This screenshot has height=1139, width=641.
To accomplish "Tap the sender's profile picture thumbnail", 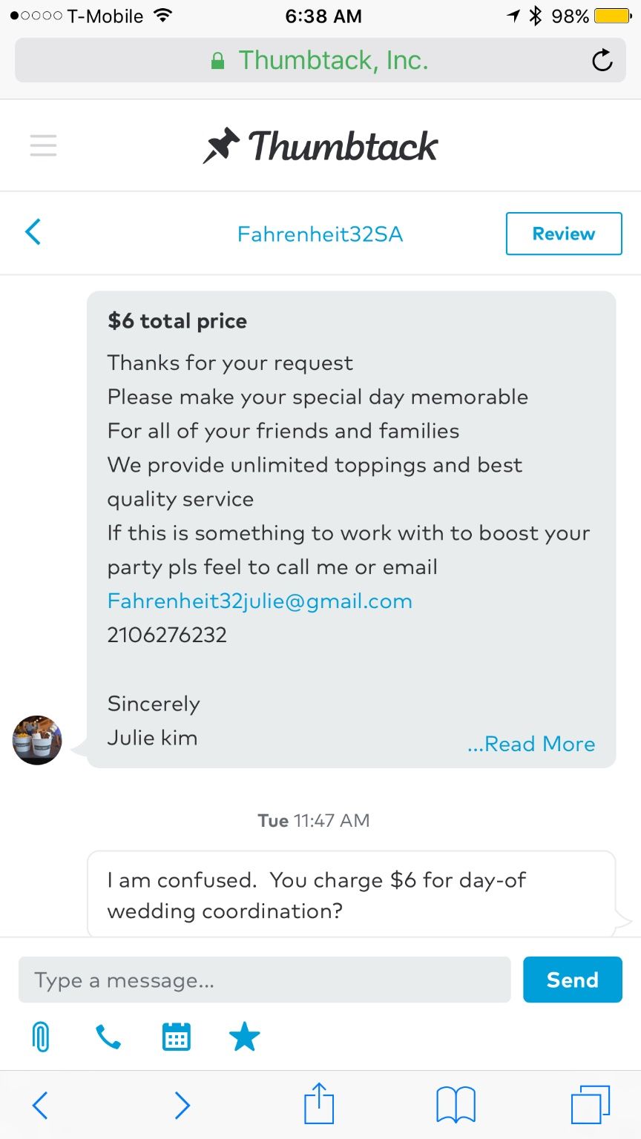I will tap(37, 740).
